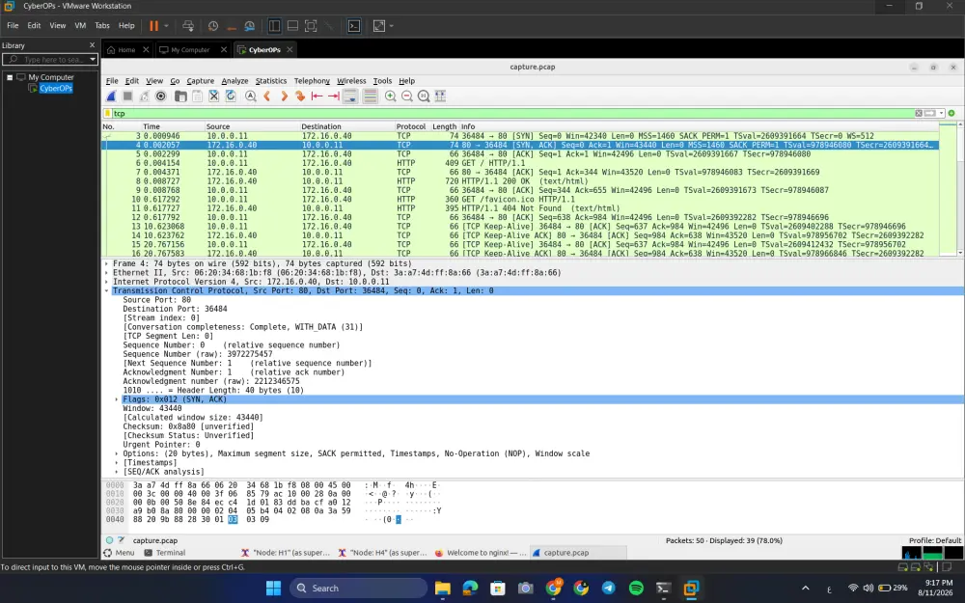This screenshot has height=603, width=965.
Task: Collapse Transmission Control Protocol section
Action: click(106, 290)
